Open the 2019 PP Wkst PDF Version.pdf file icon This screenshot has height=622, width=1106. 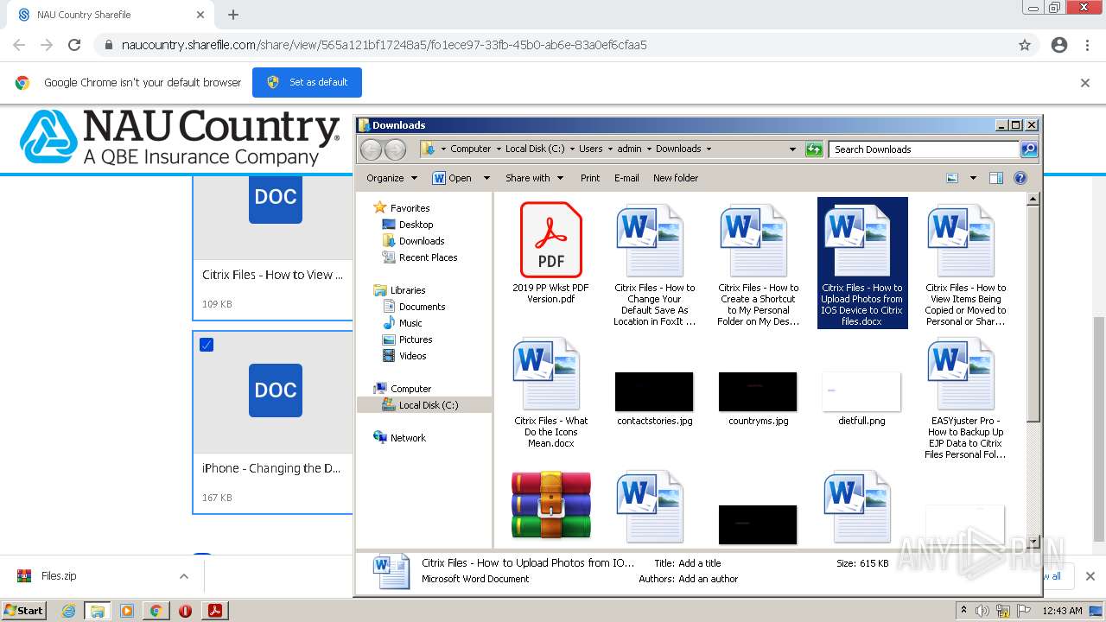coord(550,239)
